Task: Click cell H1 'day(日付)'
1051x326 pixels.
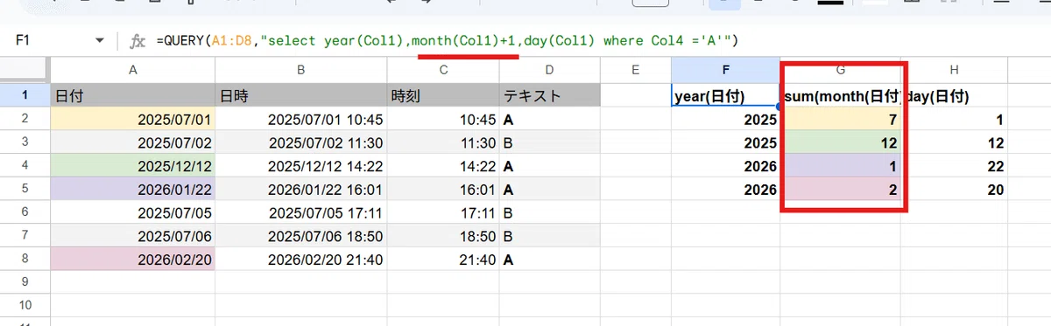Action: (954, 95)
